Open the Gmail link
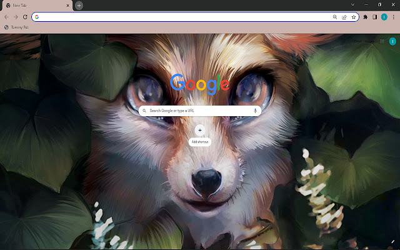Viewport: 400px width, 250px height. (x=357, y=41)
